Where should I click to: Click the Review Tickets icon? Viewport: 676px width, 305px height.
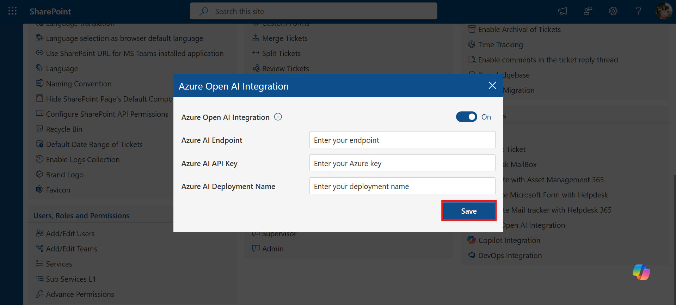[256, 68]
